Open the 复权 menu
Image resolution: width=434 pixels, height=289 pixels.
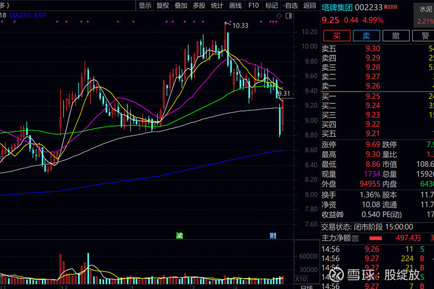click(163, 5)
